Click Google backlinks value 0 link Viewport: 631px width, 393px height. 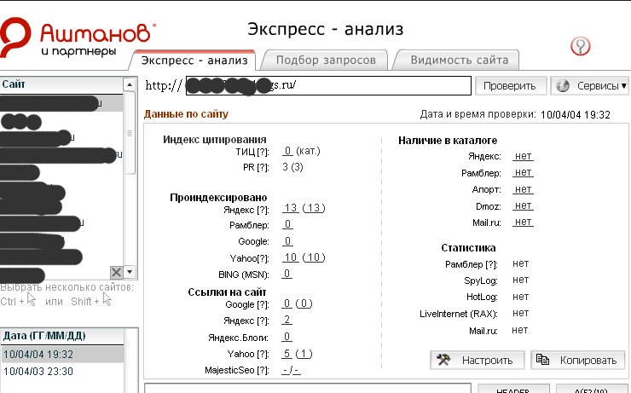tap(287, 303)
